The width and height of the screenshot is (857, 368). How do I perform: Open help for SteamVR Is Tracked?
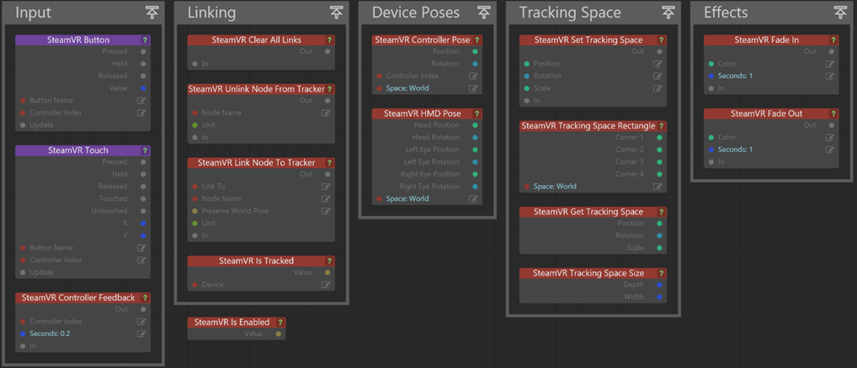(x=329, y=261)
